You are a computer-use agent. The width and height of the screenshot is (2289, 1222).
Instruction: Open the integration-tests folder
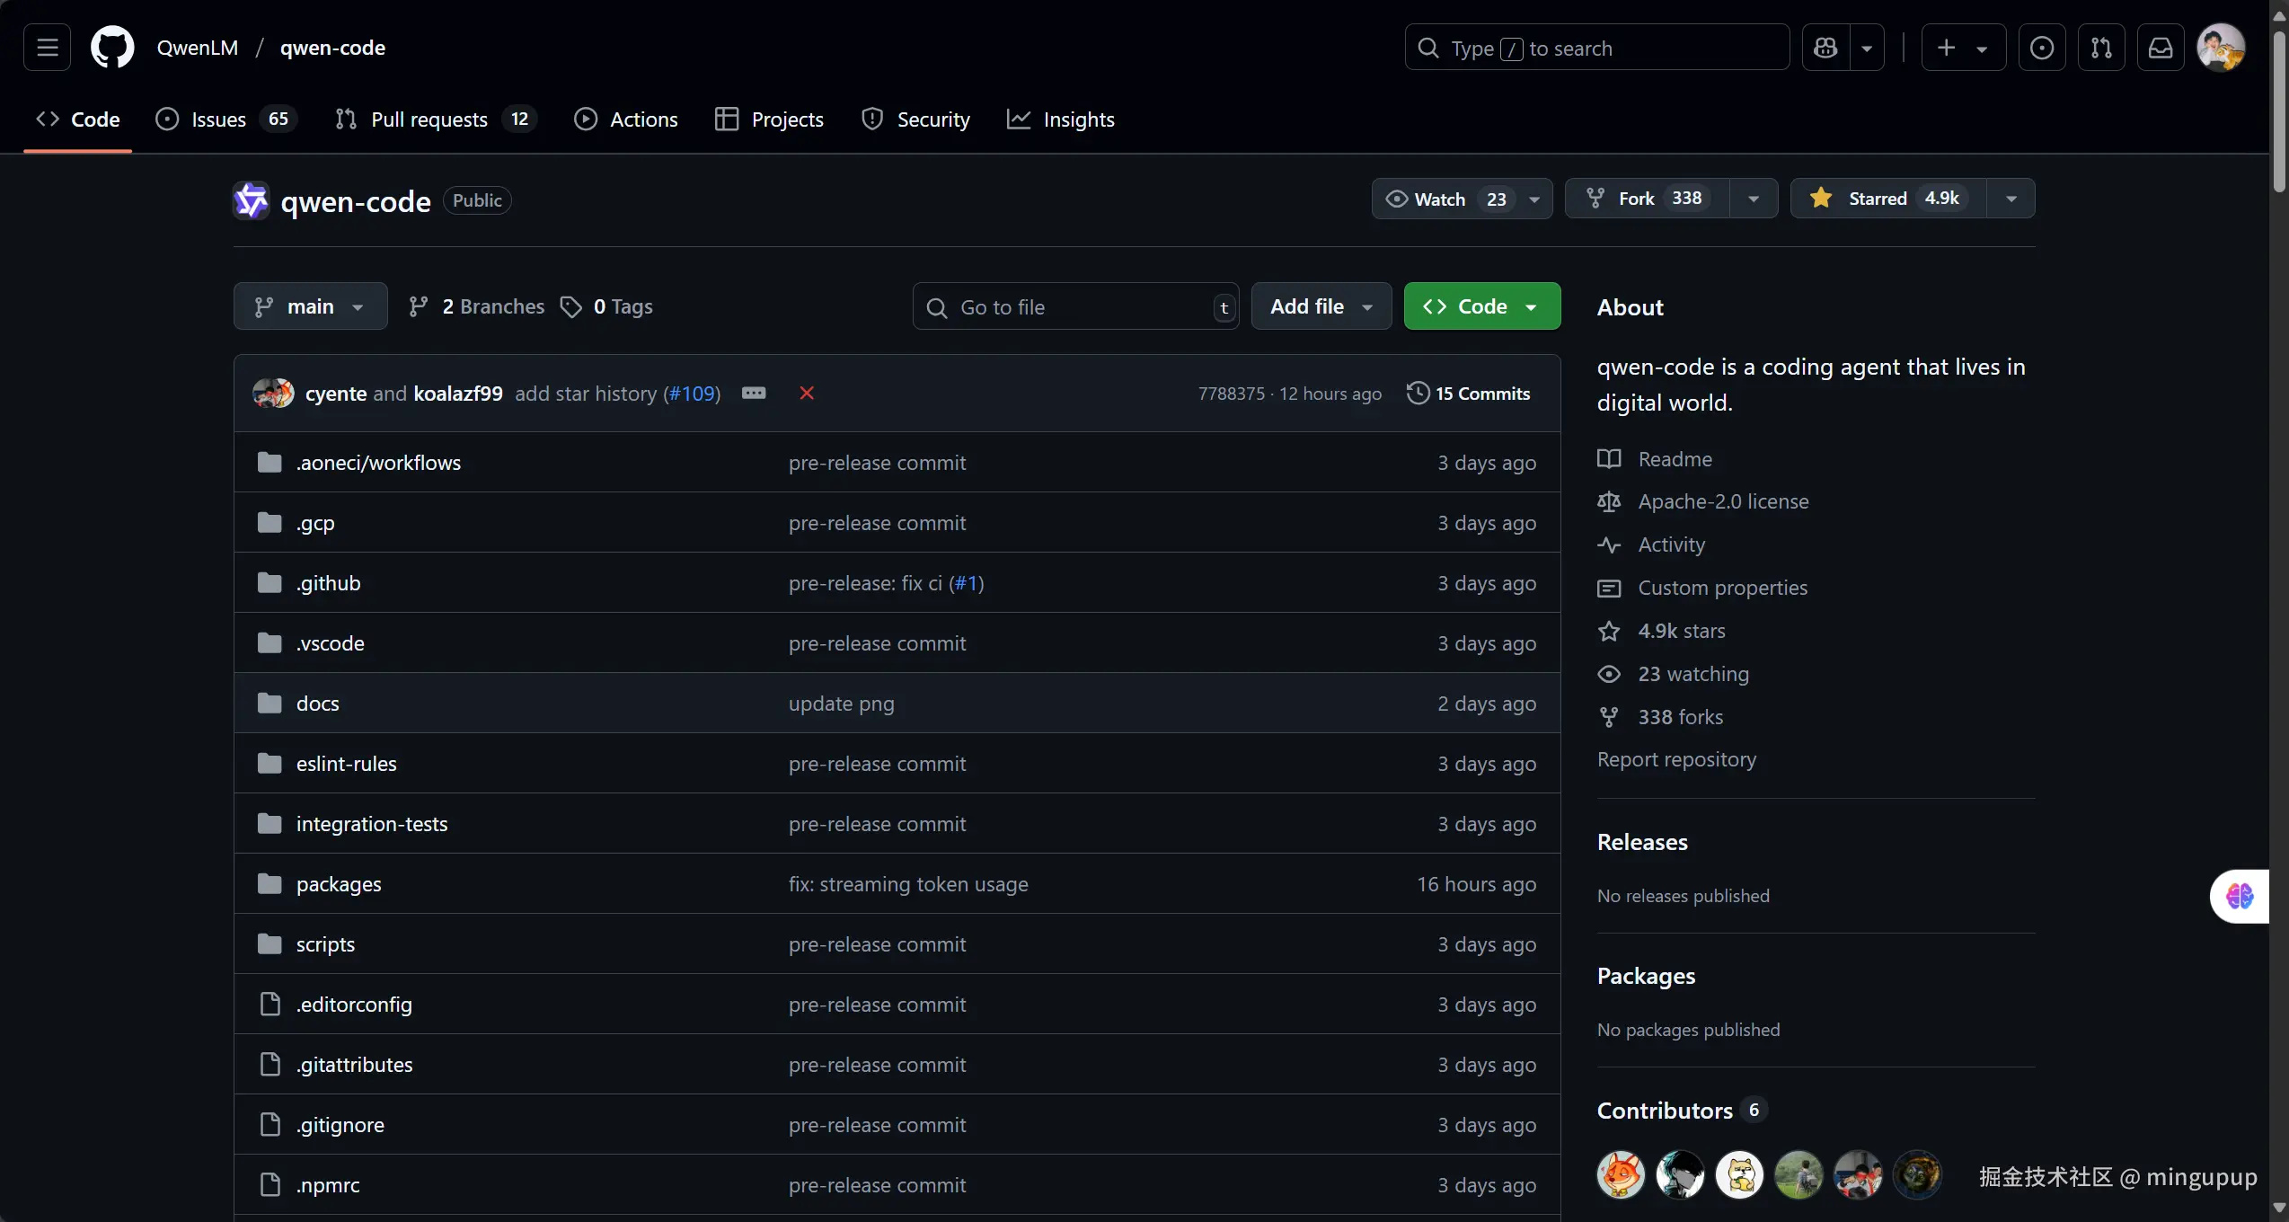click(372, 824)
